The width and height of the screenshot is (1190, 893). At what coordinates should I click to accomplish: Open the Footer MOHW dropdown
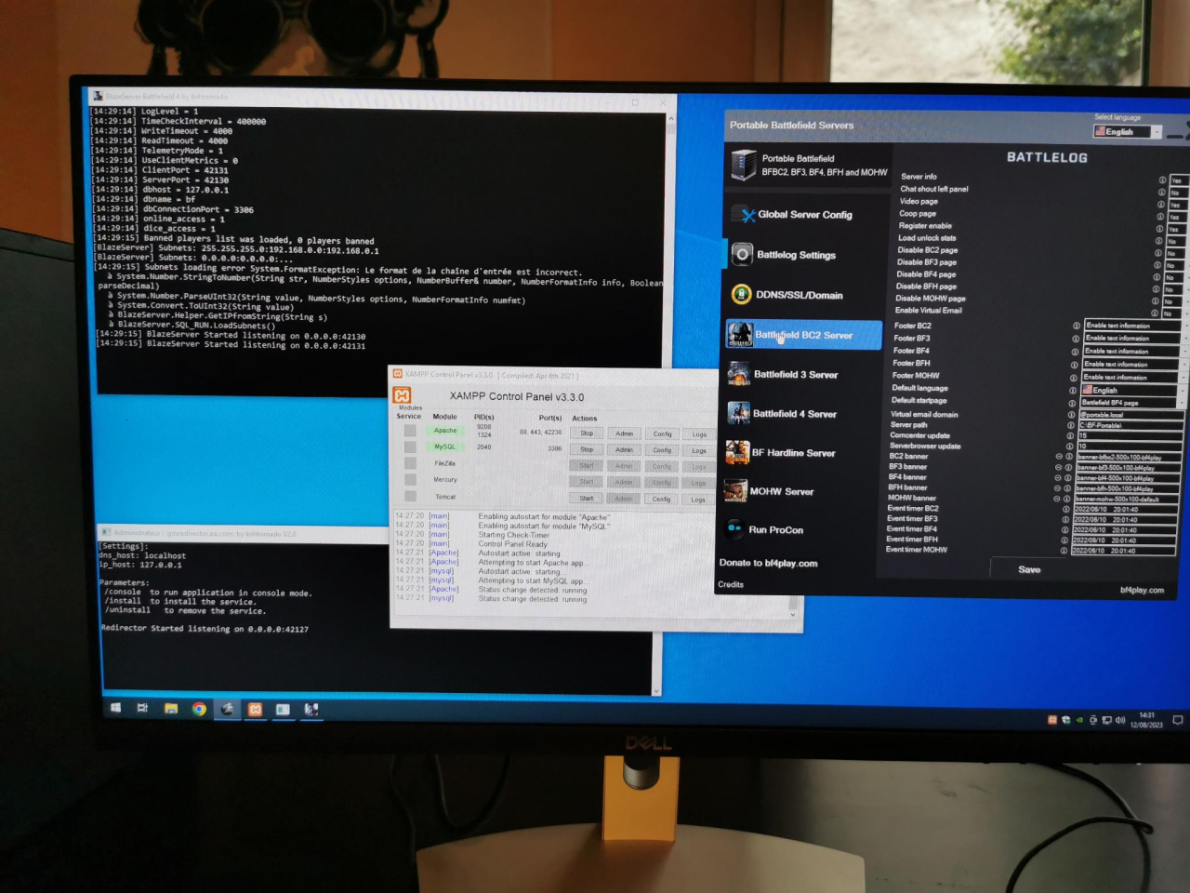(1134, 378)
